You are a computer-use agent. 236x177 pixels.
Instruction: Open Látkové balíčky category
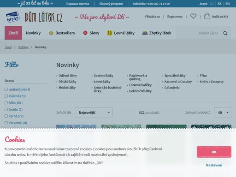(x=140, y=85)
